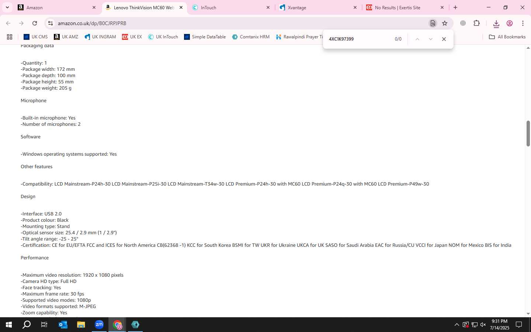Open the globe extension icon
The width and height of the screenshot is (531, 332).
tap(463, 23)
